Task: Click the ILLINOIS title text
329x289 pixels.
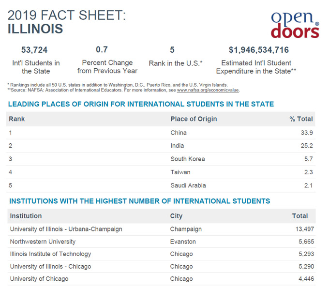Action: [35, 29]
